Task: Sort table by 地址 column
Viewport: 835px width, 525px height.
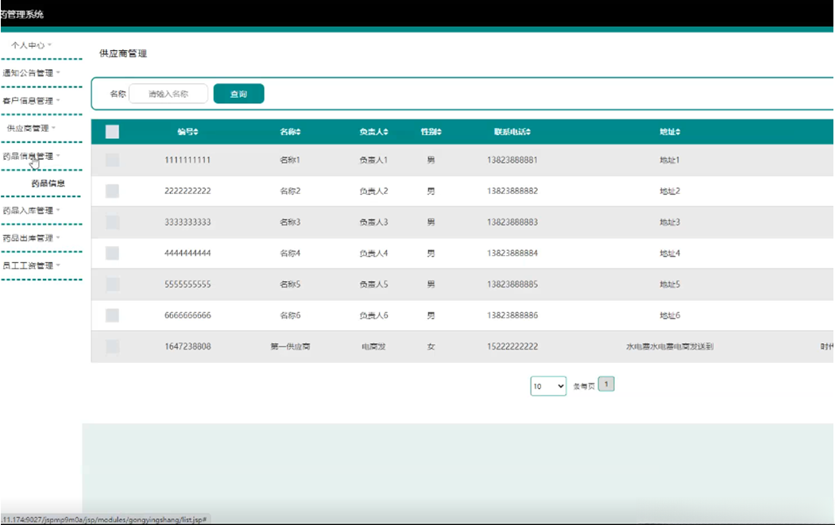Action: click(x=670, y=132)
